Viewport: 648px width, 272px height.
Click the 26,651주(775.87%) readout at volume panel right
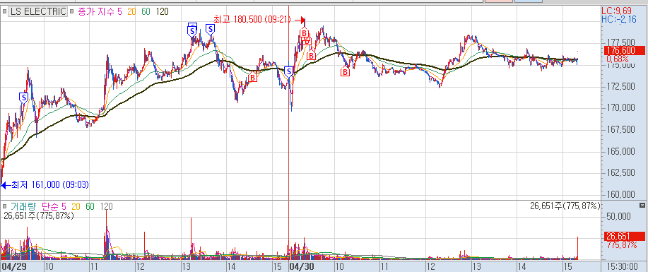coord(565,206)
